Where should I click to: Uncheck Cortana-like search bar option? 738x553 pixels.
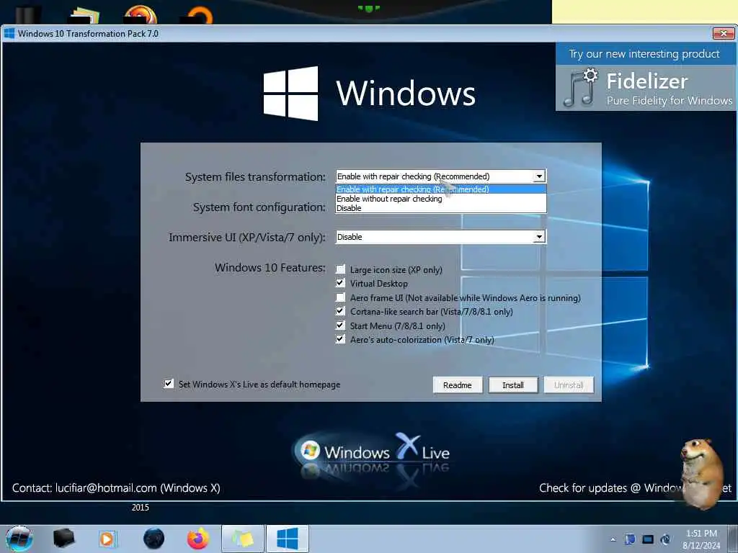pyautogui.click(x=340, y=311)
